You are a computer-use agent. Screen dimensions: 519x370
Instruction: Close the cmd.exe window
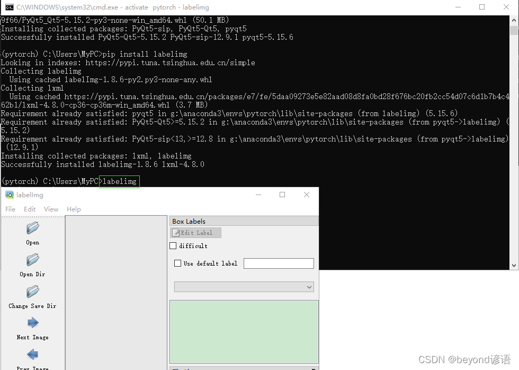pyautogui.click(x=506, y=7)
